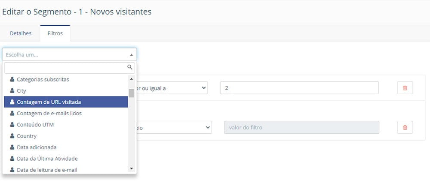Click the person icon beside City
This screenshot has height=192, width=430.
(12, 91)
